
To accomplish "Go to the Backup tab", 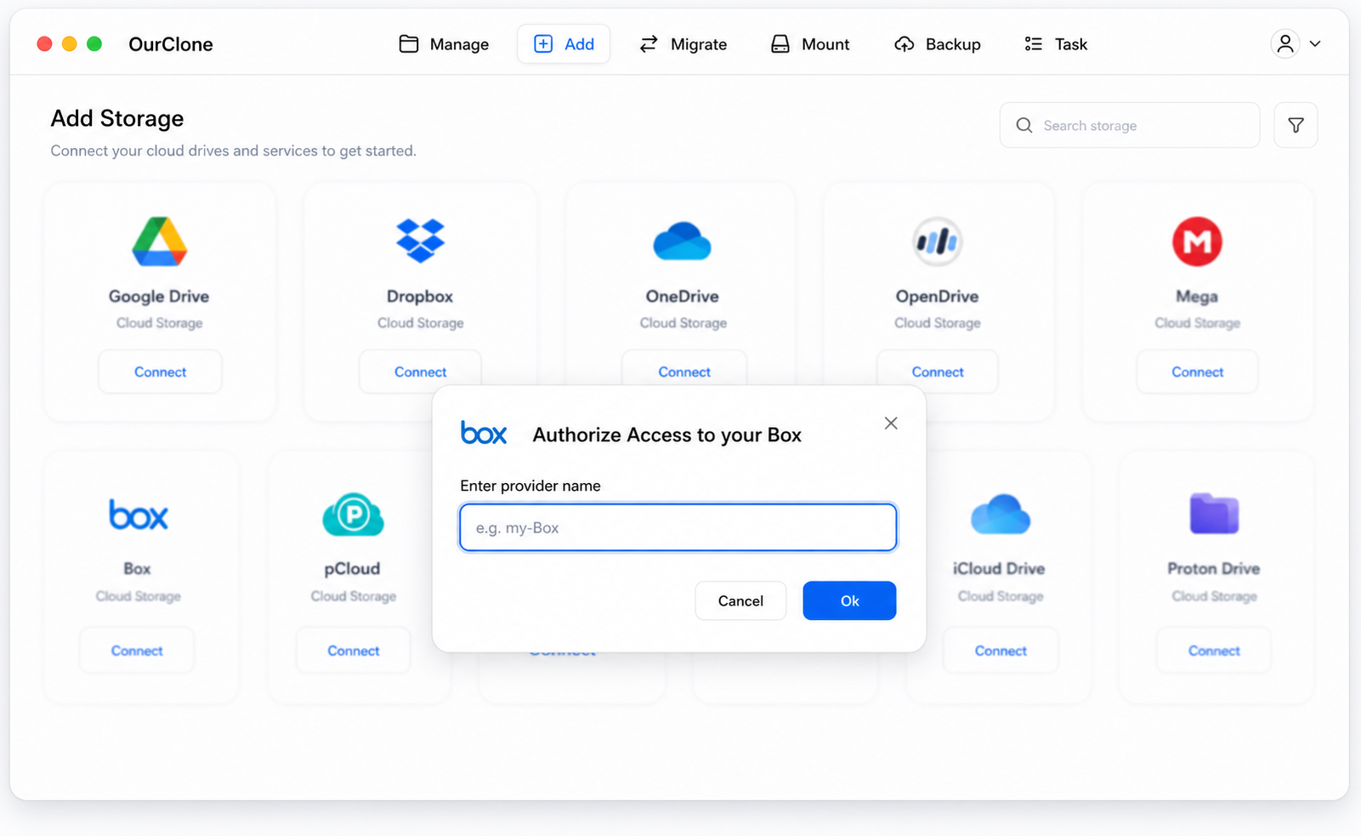I will coord(938,44).
